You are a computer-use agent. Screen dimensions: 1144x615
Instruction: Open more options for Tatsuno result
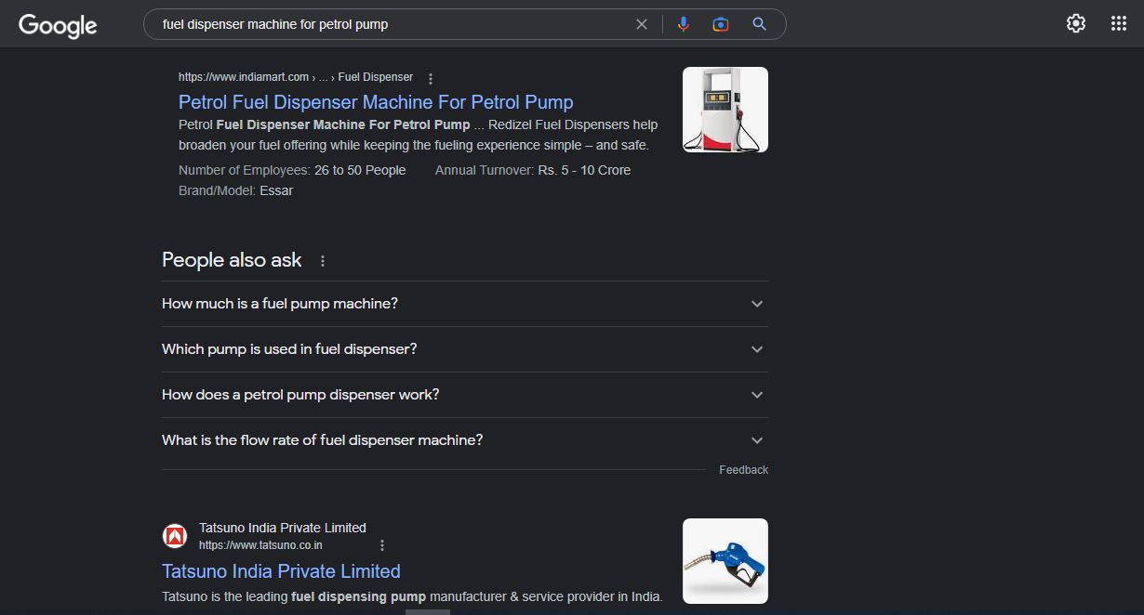click(x=381, y=545)
